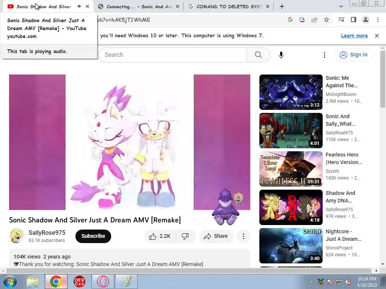Open the network tray icon

[x=339, y=282]
